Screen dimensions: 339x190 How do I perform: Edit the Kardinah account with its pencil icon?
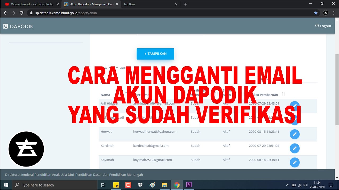click(x=295, y=148)
